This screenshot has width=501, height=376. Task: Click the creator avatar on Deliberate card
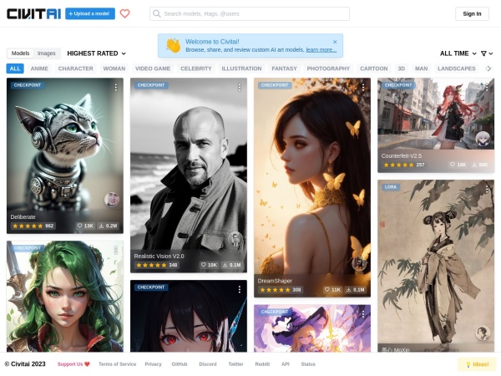[111, 199]
